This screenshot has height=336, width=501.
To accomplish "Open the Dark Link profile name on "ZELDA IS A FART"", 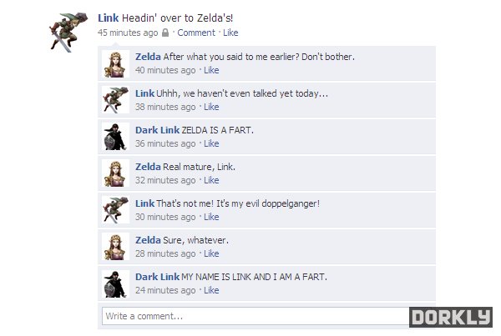I will coord(157,130).
